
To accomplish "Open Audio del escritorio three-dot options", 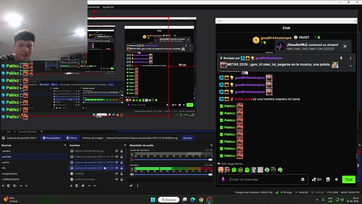I will click(x=132, y=155).
